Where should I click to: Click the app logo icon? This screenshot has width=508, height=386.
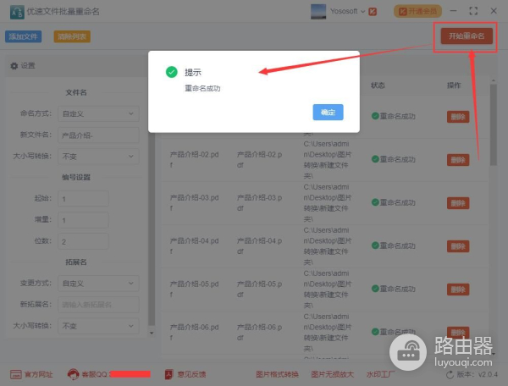click(x=17, y=13)
